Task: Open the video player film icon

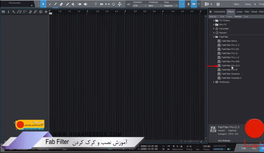Action: click(x=218, y=4)
